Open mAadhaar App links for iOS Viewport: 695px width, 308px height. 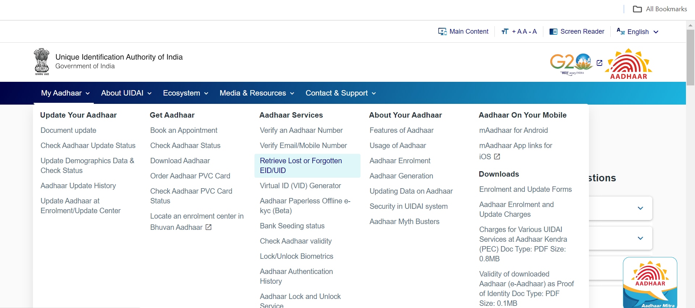(515, 151)
